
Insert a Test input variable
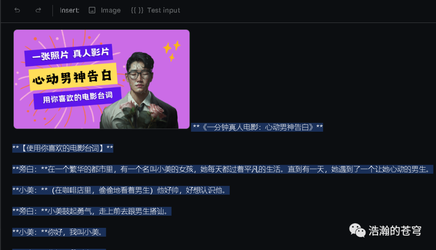coord(163,10)
